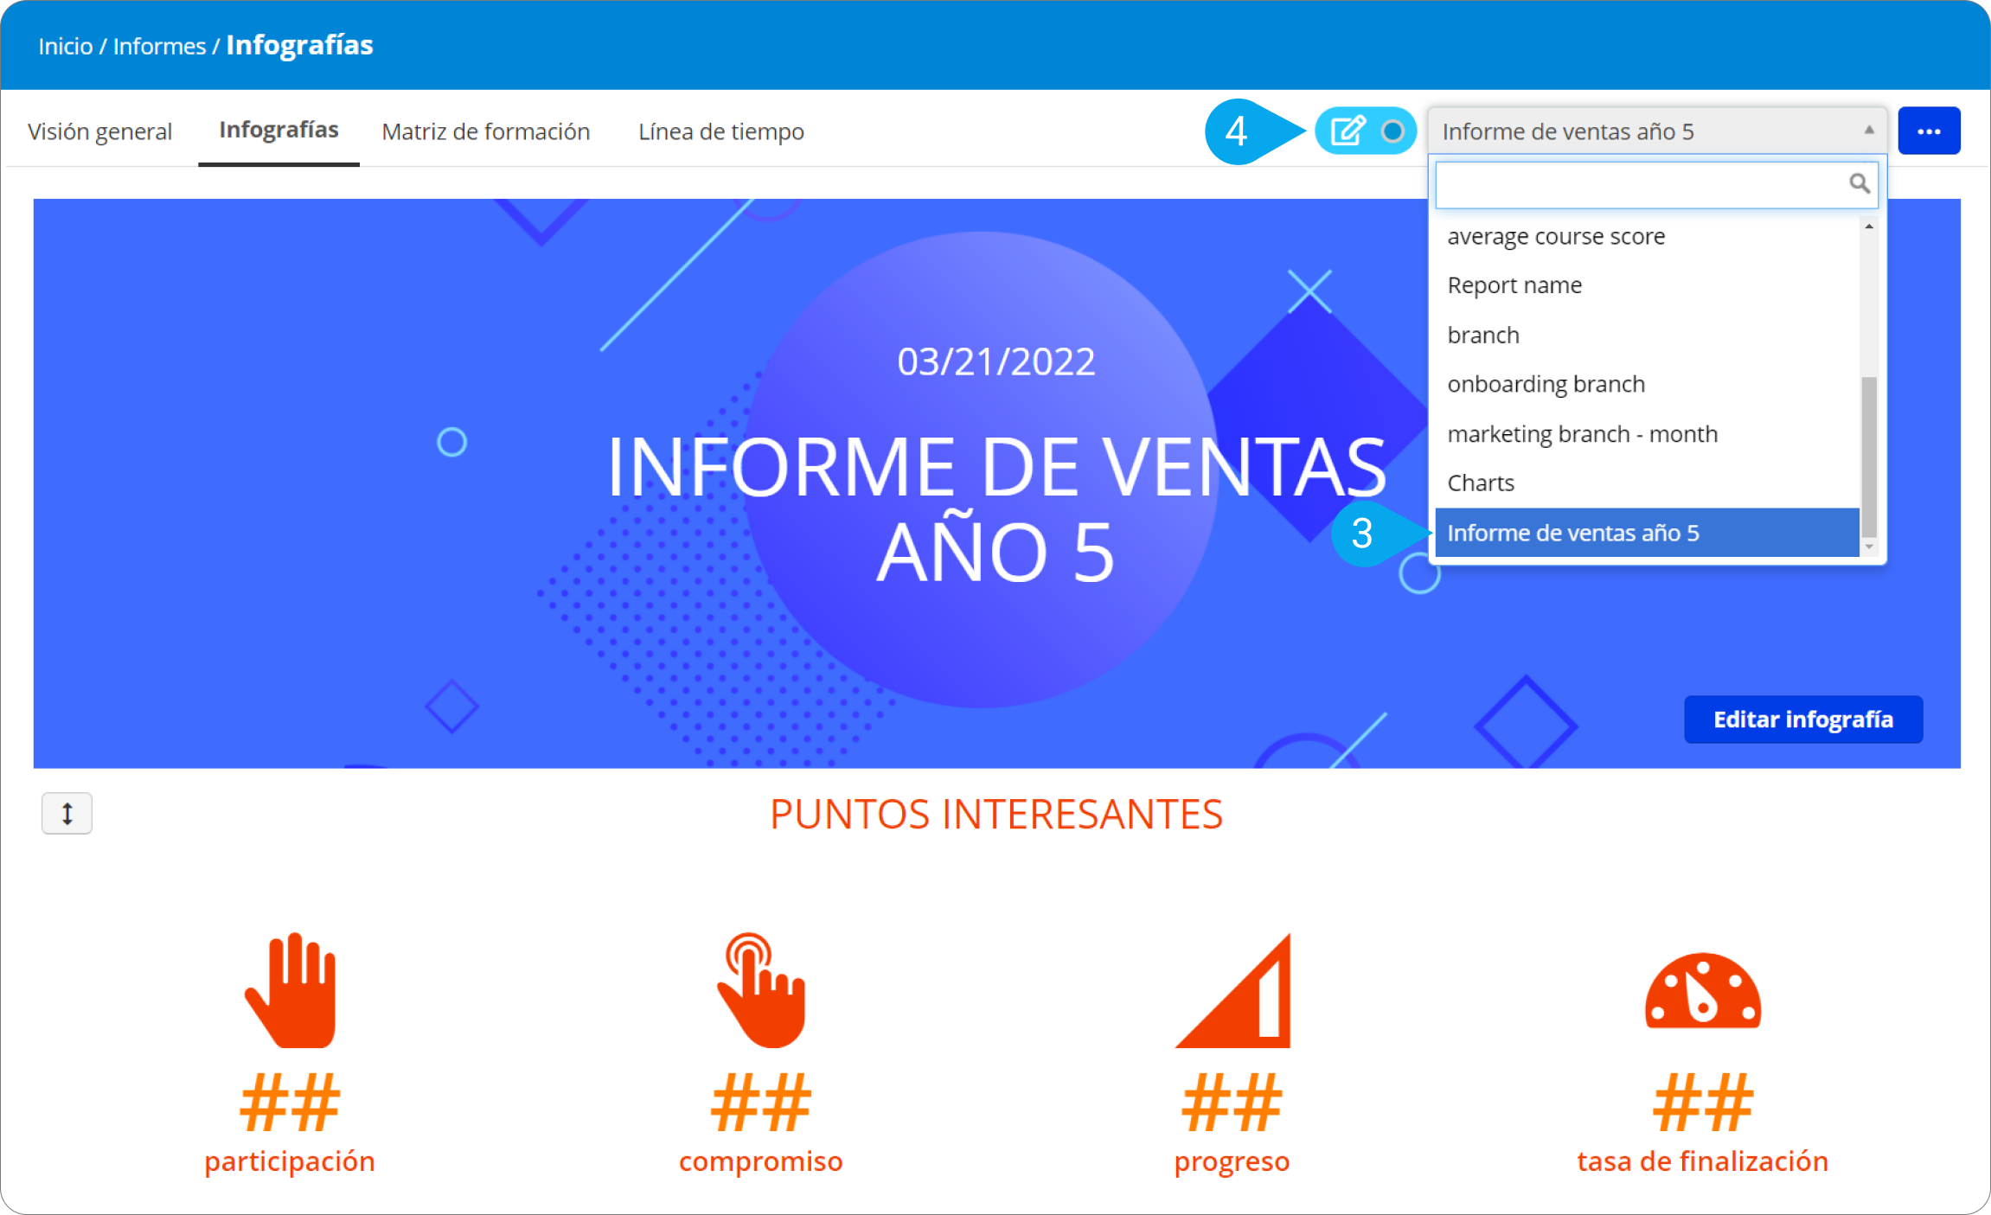Switch to Matriz de formación tab
The height and width of the screenshot is (1215, 1991).
pyautogui.click(x=486, y=131)
